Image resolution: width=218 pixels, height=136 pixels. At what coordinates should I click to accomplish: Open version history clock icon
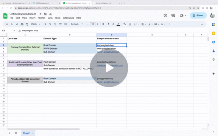coord(165,15)
